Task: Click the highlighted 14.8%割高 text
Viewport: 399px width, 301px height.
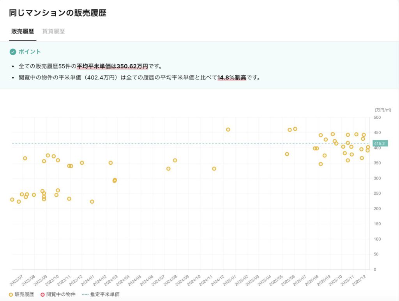Action: coord(232,77)
